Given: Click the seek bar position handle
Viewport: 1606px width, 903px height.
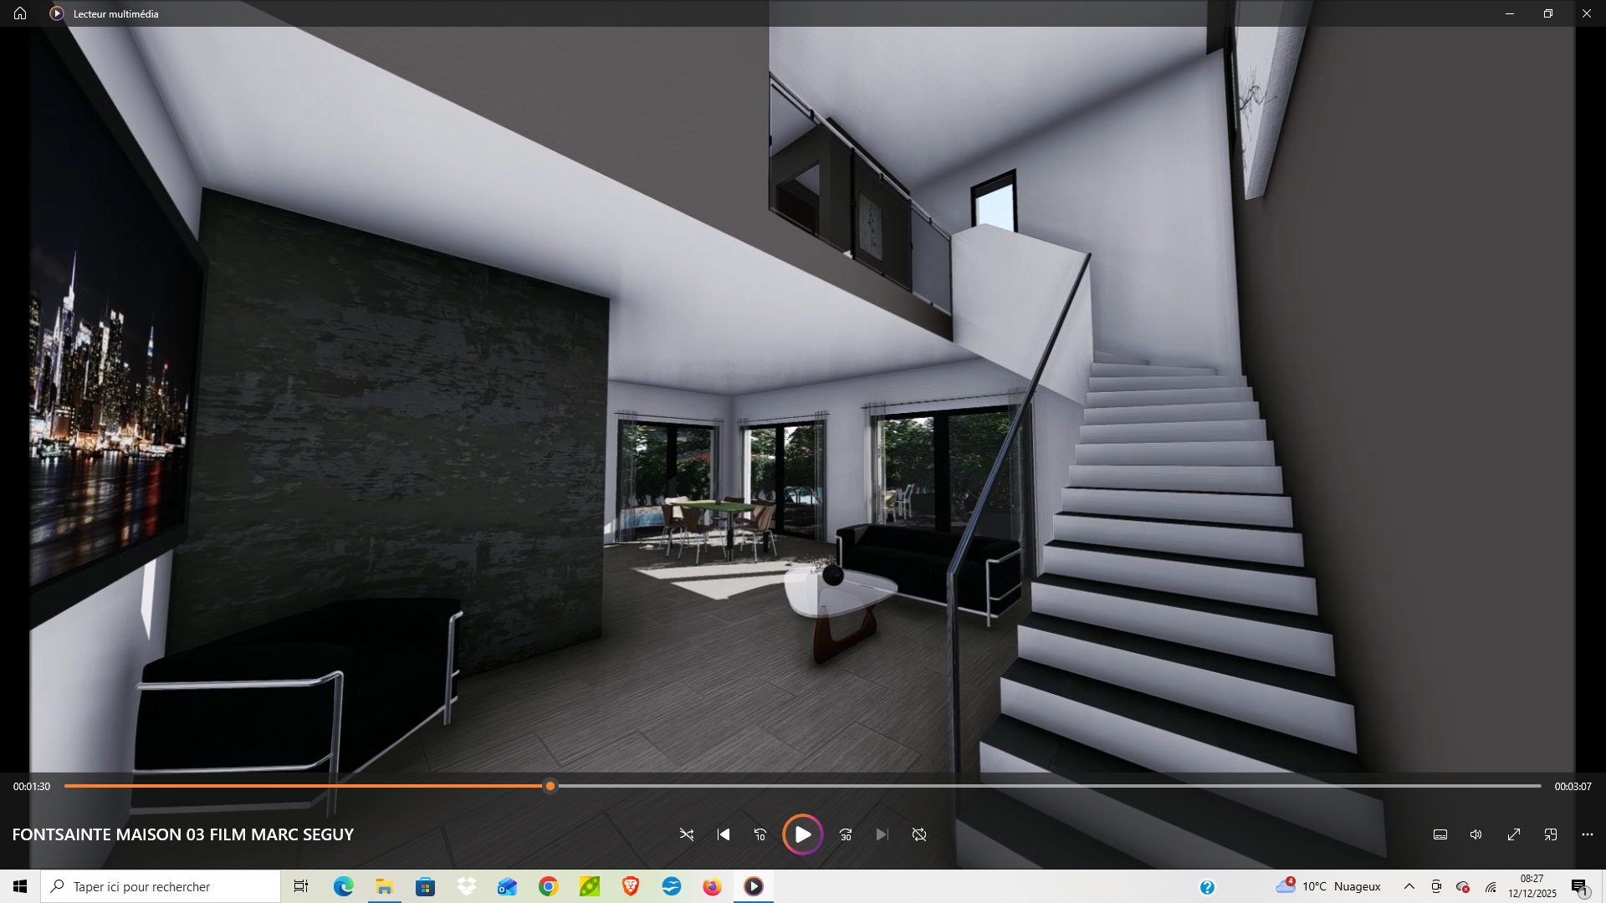Looking at the screenshot, I should (x=550, y=786).
